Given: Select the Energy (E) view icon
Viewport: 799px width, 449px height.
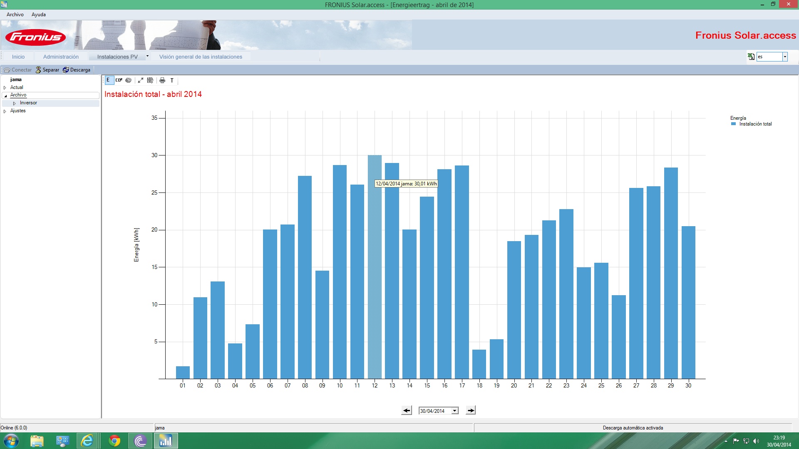Looking at the screenshot, I should (108, 80).
